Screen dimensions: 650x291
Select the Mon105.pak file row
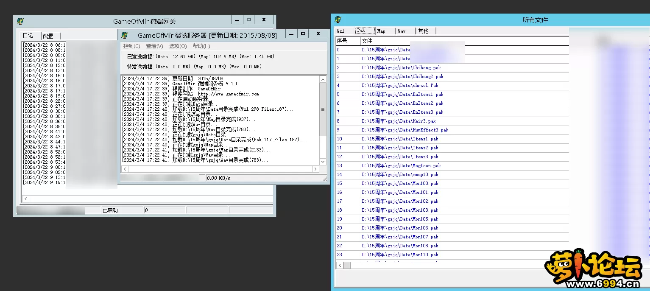pyautogui.click(x=452, y=219)
